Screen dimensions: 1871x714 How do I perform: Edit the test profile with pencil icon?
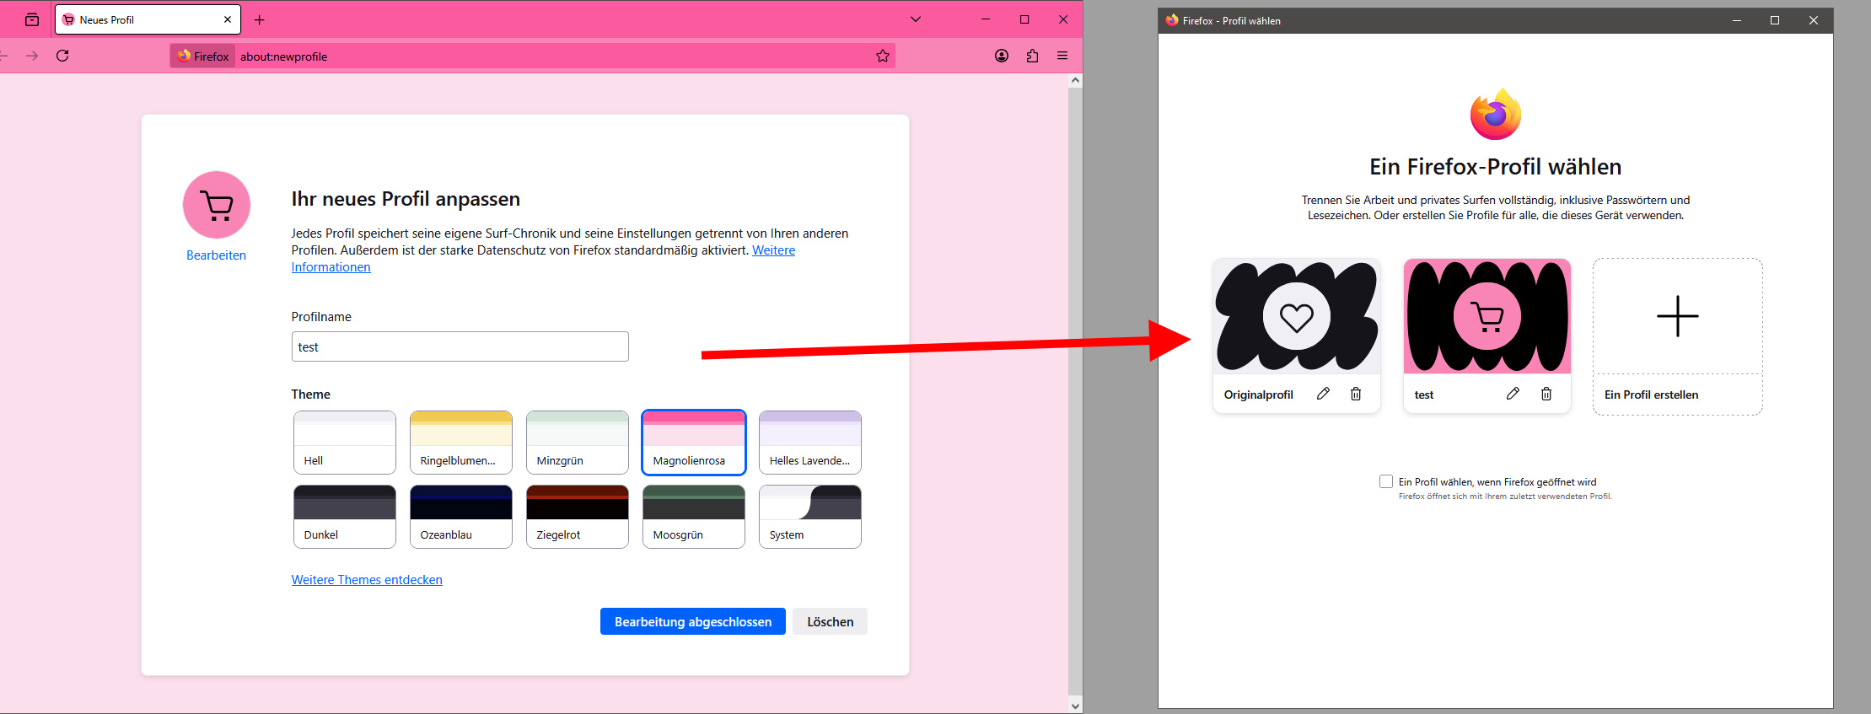point(1513,394)
